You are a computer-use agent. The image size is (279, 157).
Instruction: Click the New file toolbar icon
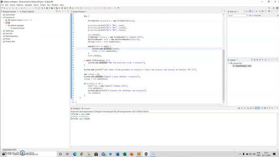[x=2, y=8]
